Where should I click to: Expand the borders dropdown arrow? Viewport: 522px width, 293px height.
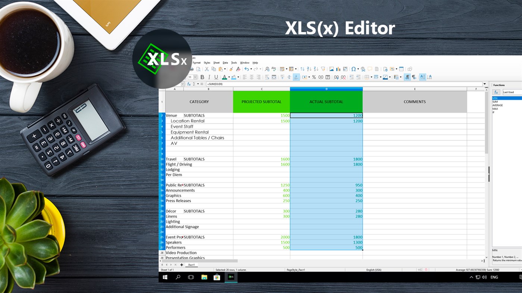pos(371,77)
